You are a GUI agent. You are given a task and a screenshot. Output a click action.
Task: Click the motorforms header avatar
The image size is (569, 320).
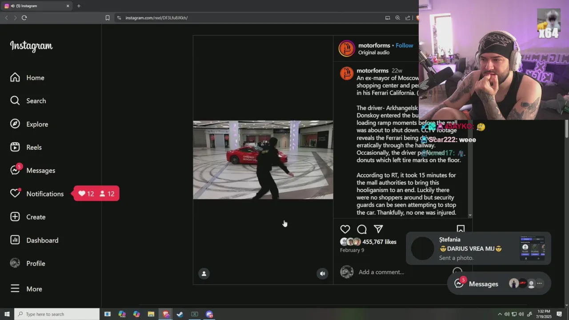click(x=347, y=48)
